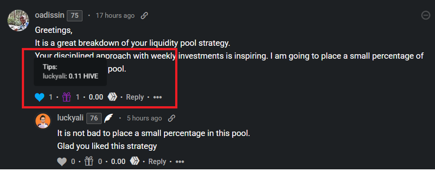This screenshot has width=435, height=172.
Task: View luckyali's avatar picture
Action: 43,121
